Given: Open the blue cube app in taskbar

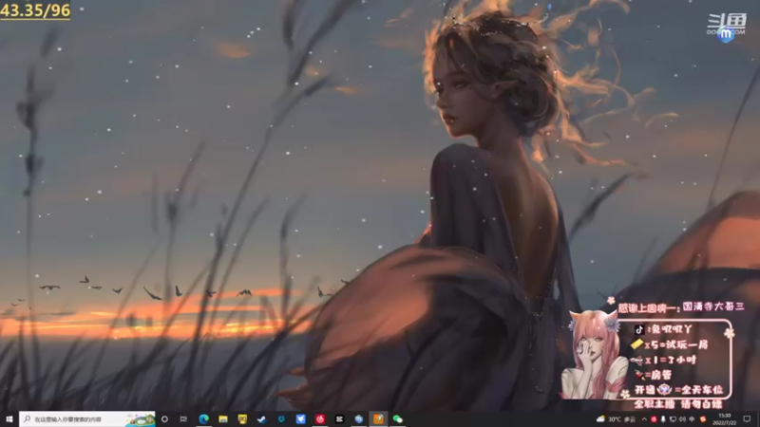Looking at the screenshot, I should [x=359, y=419].
